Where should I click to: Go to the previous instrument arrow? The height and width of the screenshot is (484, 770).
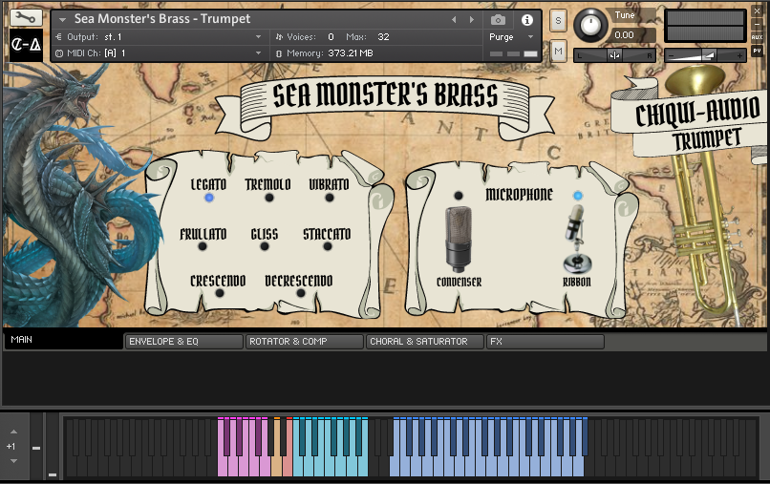pos(454,19)
